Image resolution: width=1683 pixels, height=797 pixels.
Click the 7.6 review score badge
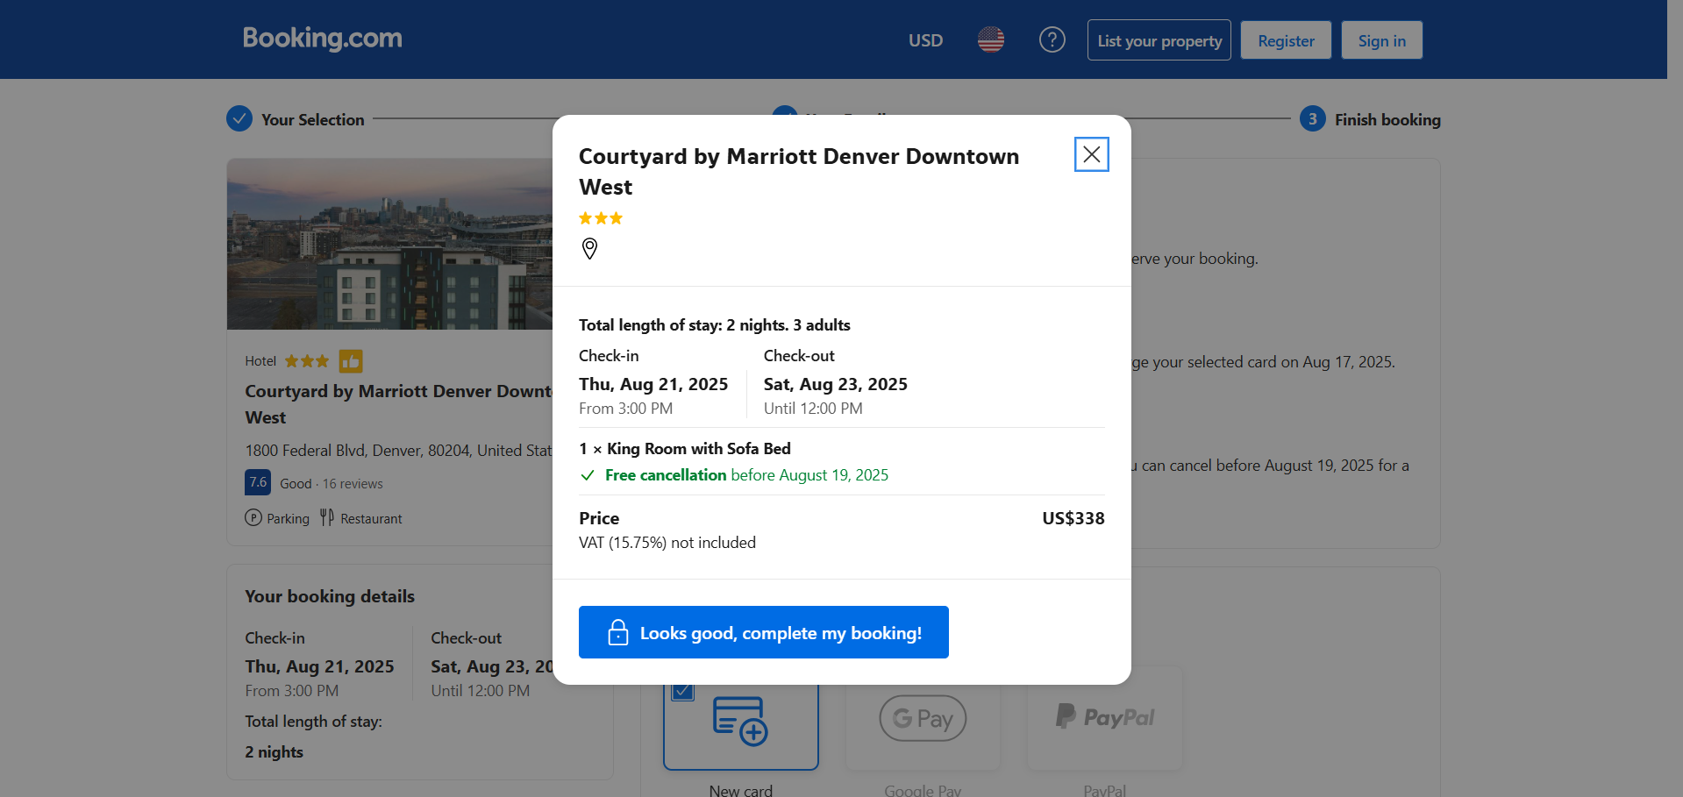258,482
